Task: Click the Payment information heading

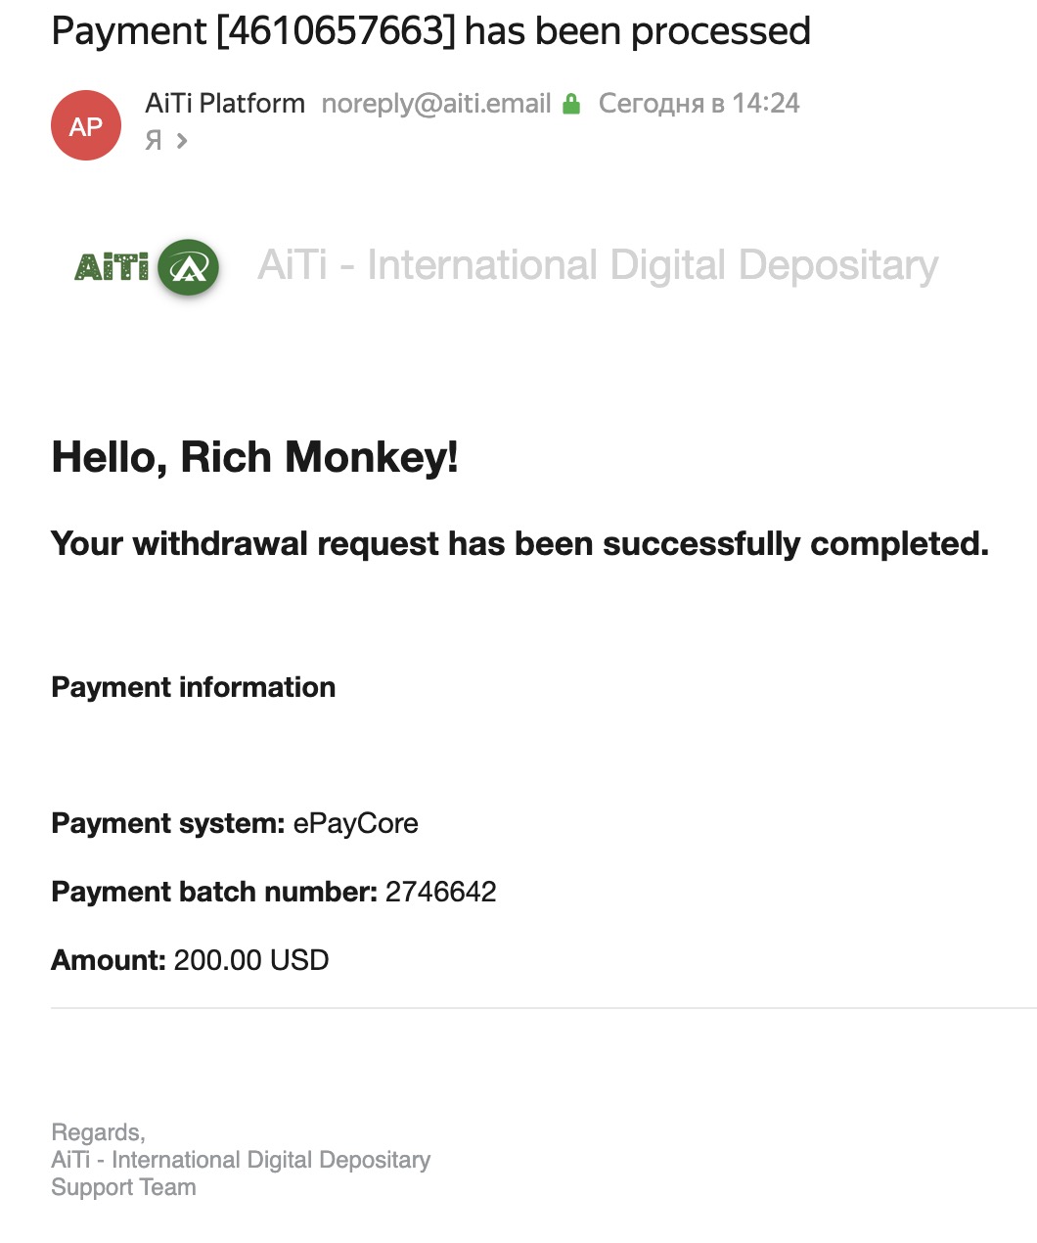Action: (193, 687)
